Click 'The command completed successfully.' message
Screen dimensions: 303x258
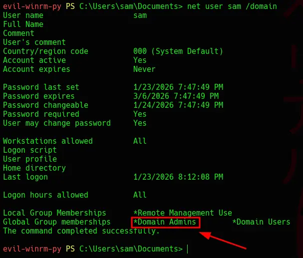[x=81, y=231]
